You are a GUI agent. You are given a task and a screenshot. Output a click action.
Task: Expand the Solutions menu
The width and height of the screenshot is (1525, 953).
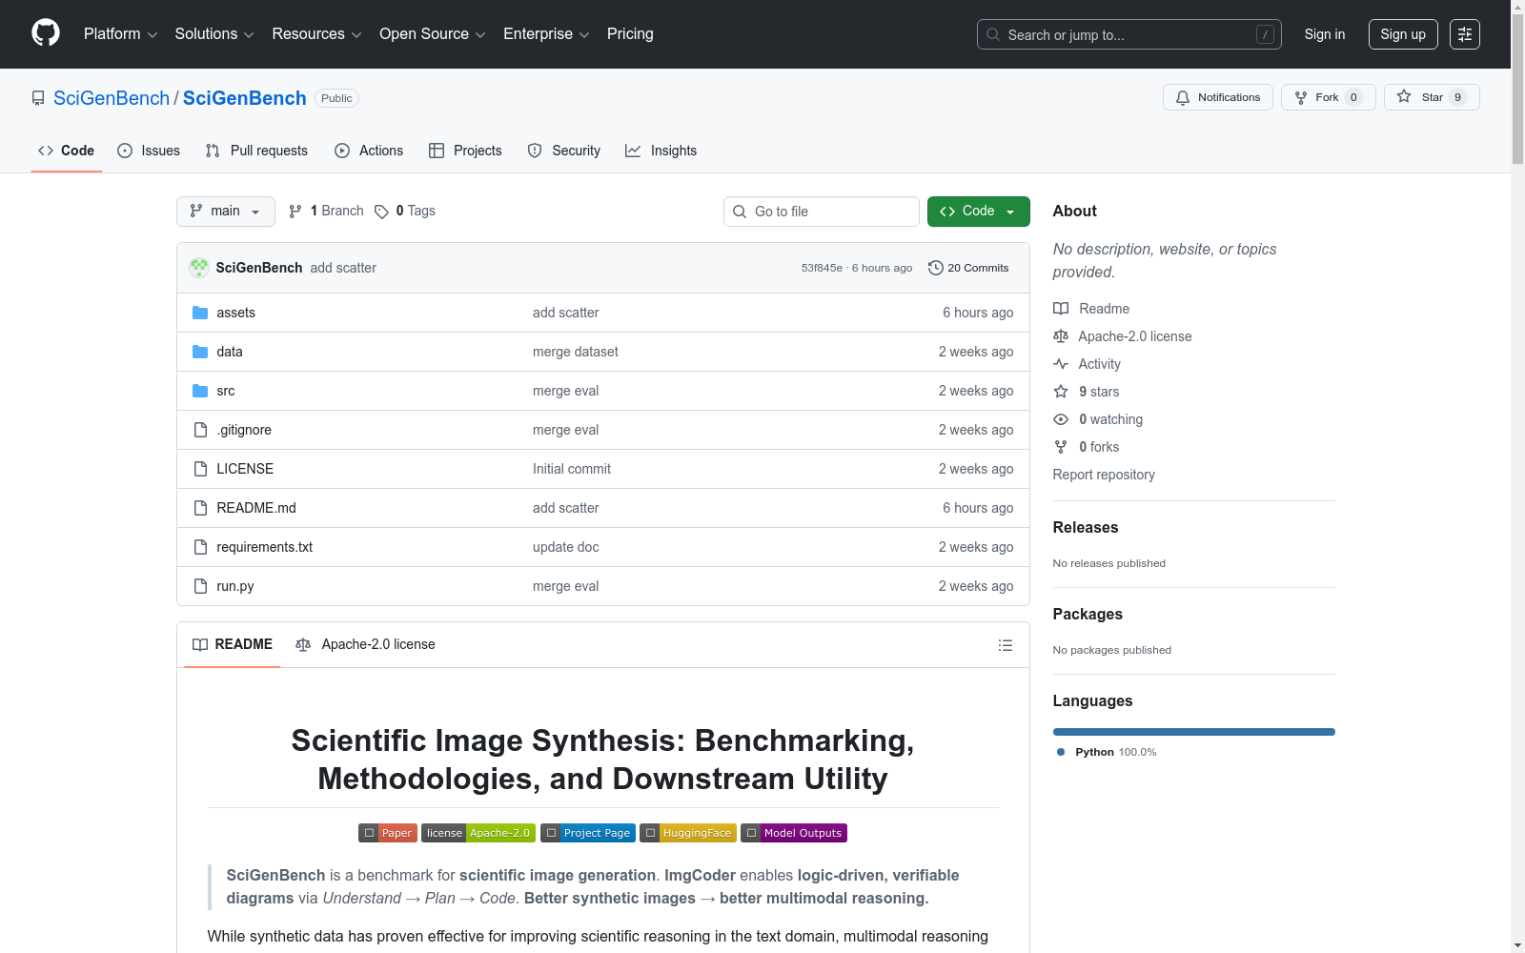coord(214,34)
